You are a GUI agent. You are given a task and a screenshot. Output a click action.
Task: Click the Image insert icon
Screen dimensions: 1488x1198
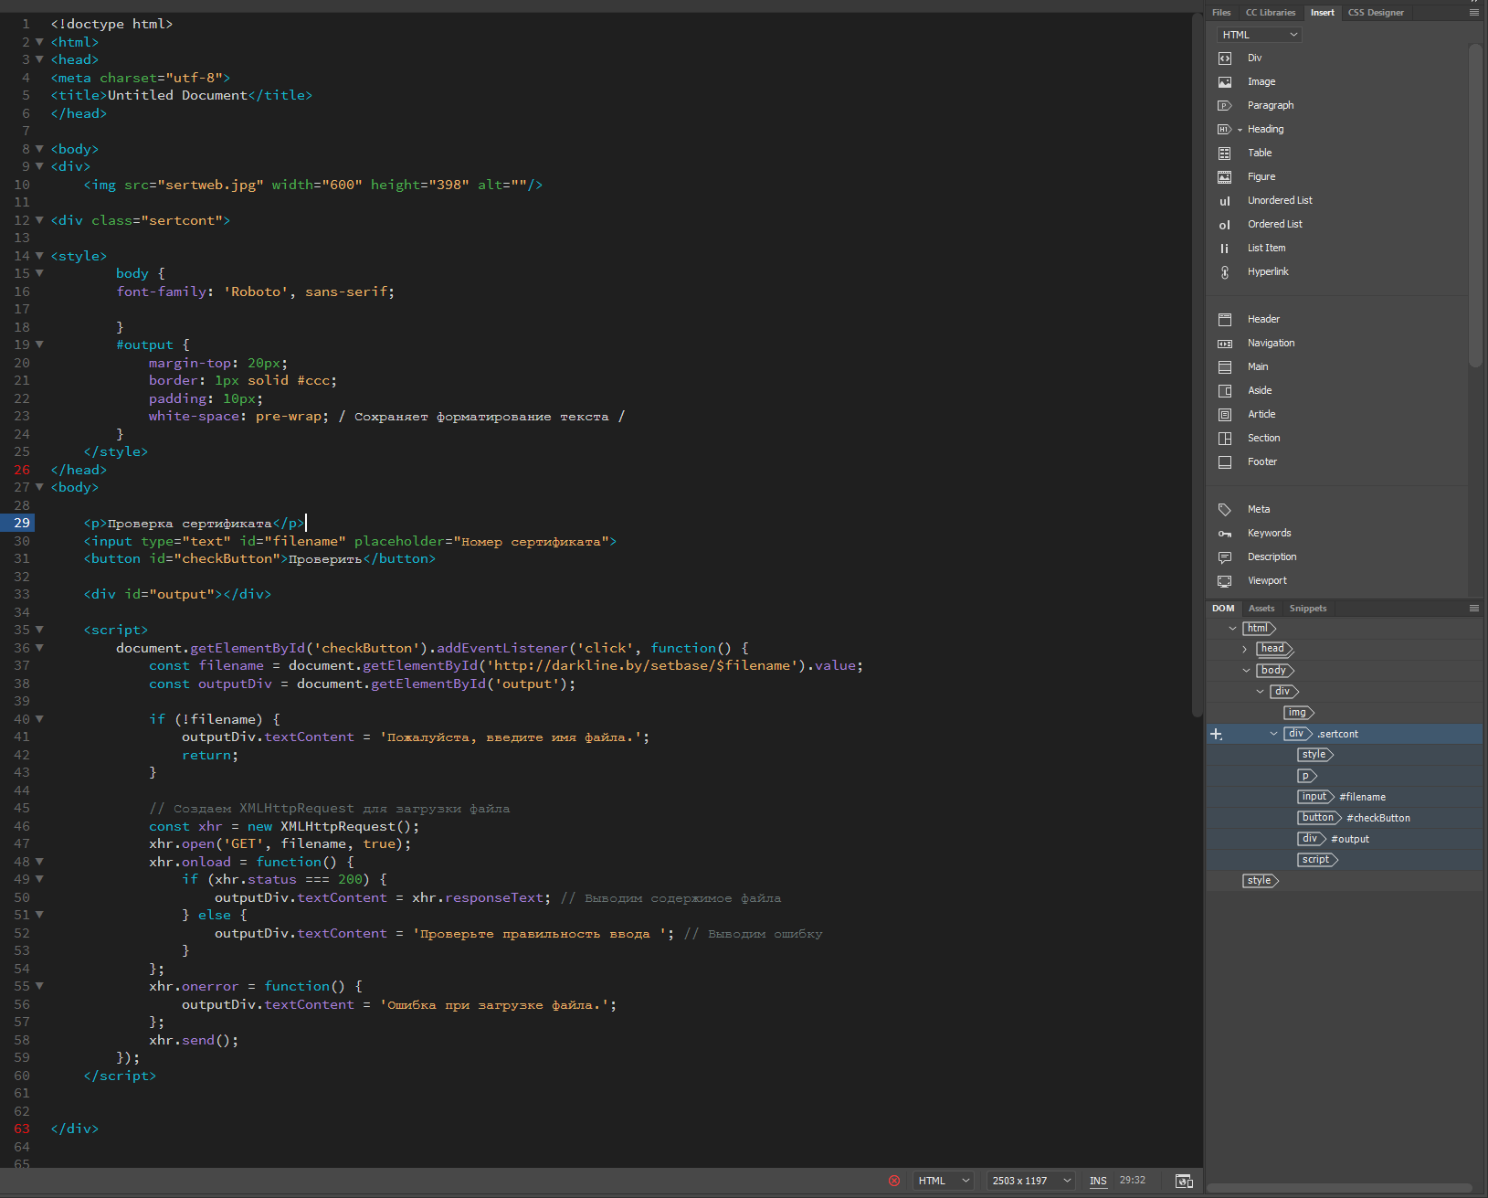[x=1225, y=82]
